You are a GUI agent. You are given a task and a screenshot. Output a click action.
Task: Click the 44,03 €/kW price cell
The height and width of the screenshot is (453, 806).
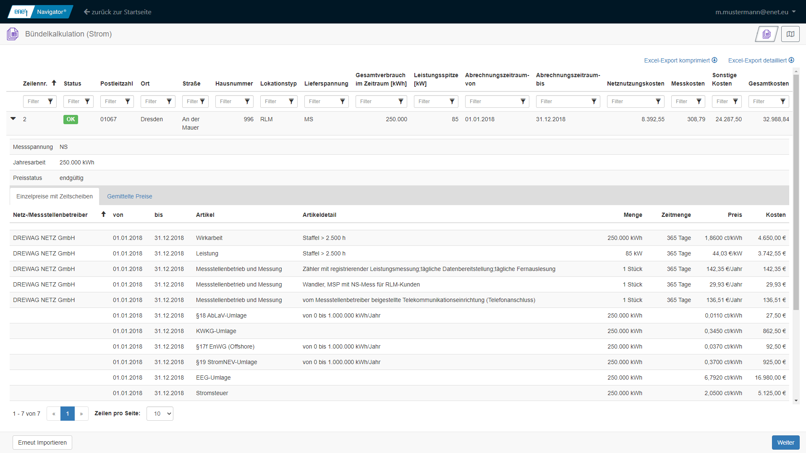click(727, 253)
